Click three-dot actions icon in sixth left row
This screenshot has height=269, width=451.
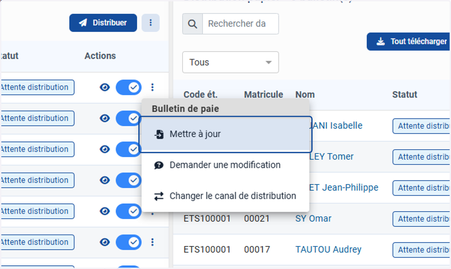coord(152,242)
